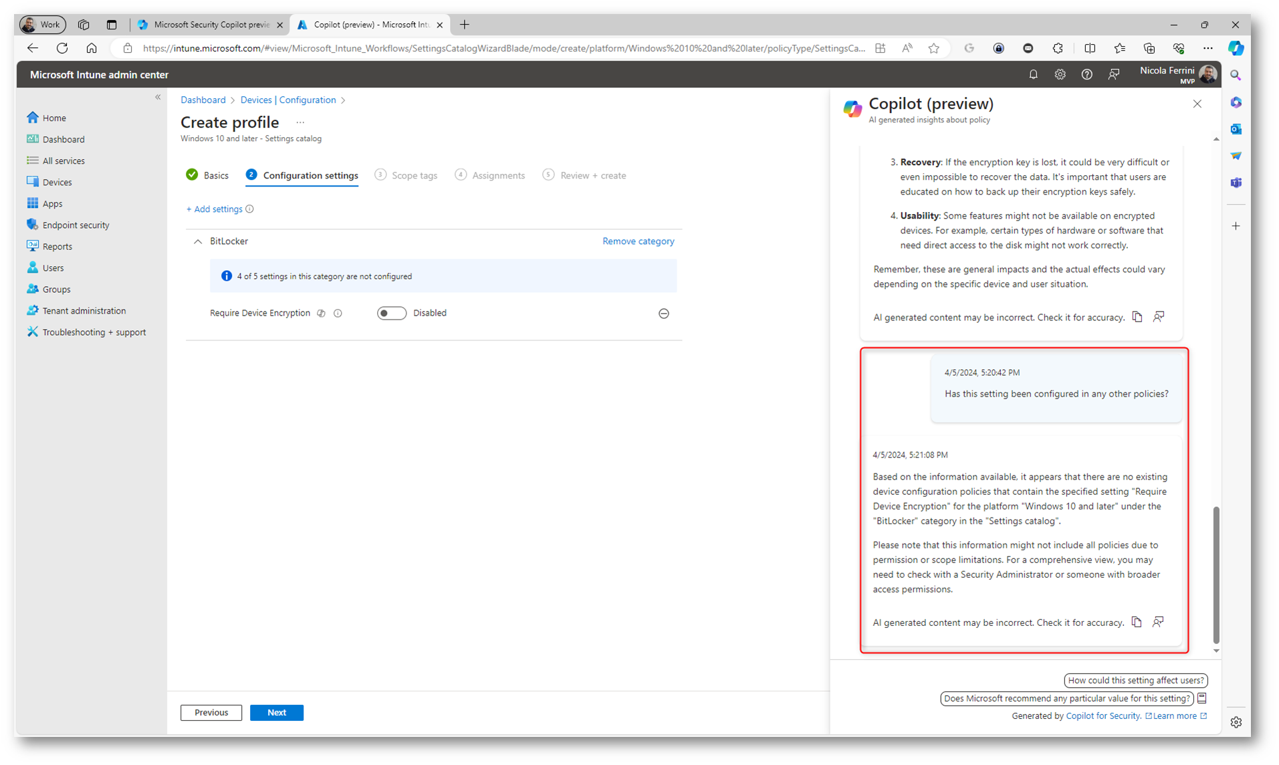Viewport: 1279px width, 765px height.
Task: Click the Copilot pane scrollbar thumb
Action: 1215,575
